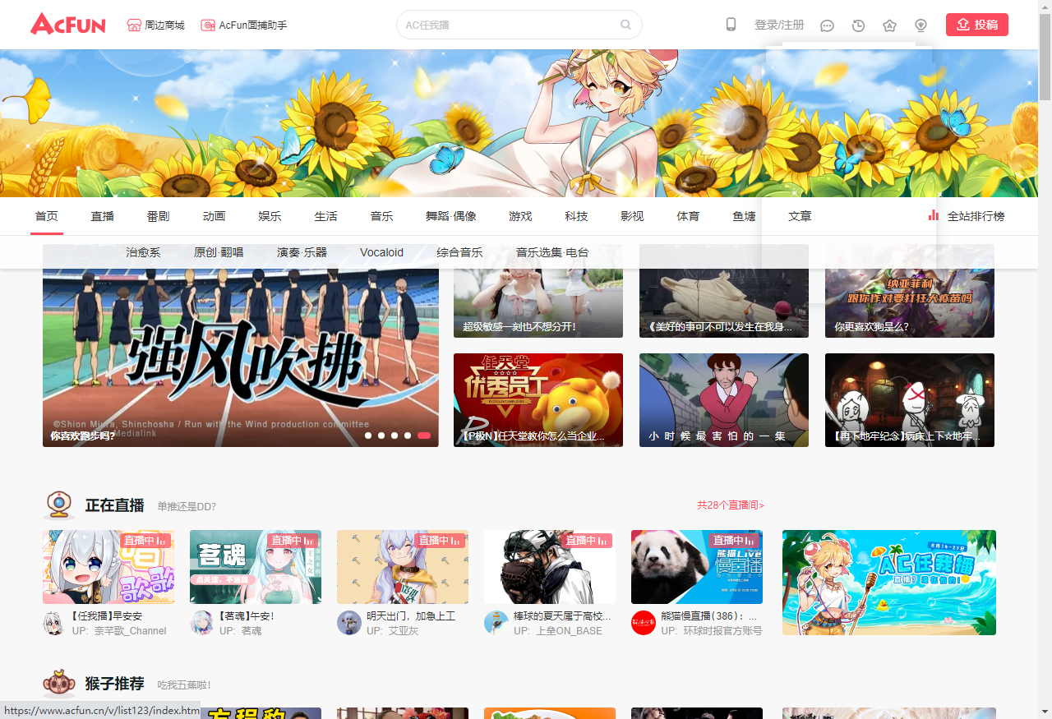The image size is (1052, 719).
Task: Switch to the 番剧 tab
Action: click(x=158, y=216)
